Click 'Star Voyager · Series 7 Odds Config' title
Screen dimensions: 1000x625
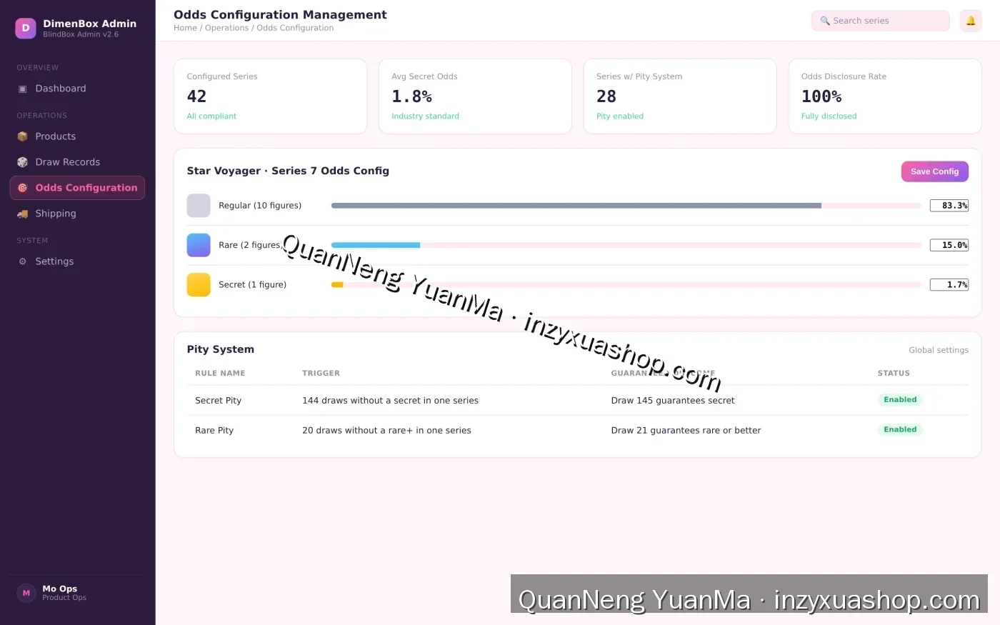pyautogui.click(x=288, y=171)
